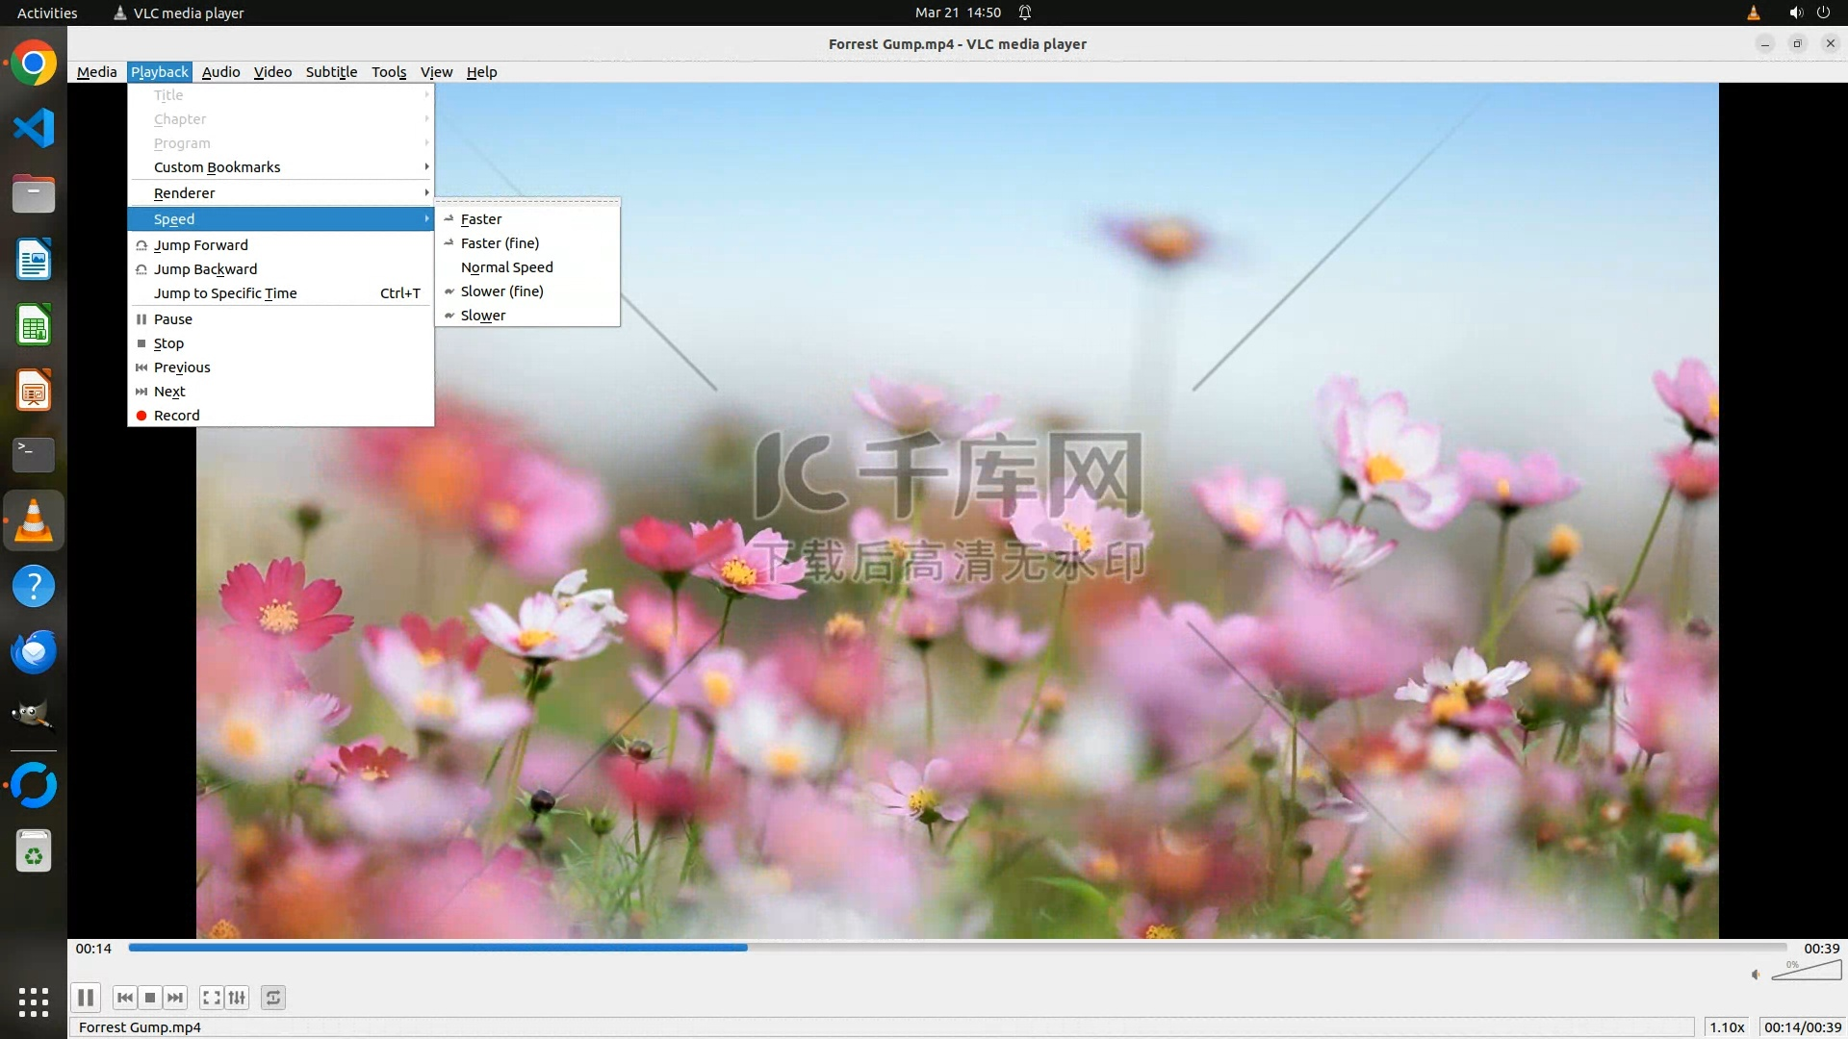Click the previous media button in toolbar
The image size is (1848, 1039).
tap(124, 998)
